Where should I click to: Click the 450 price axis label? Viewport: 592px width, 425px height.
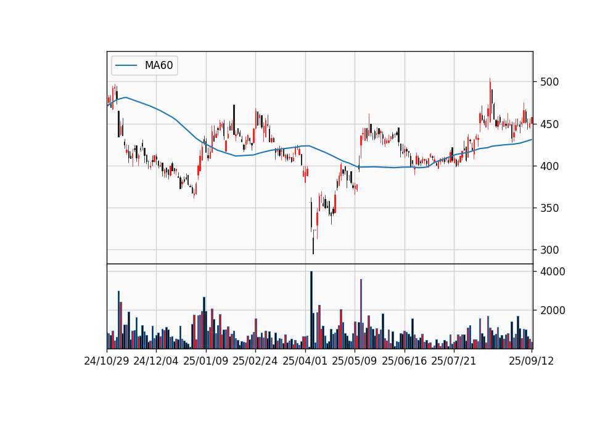(549, 124)
